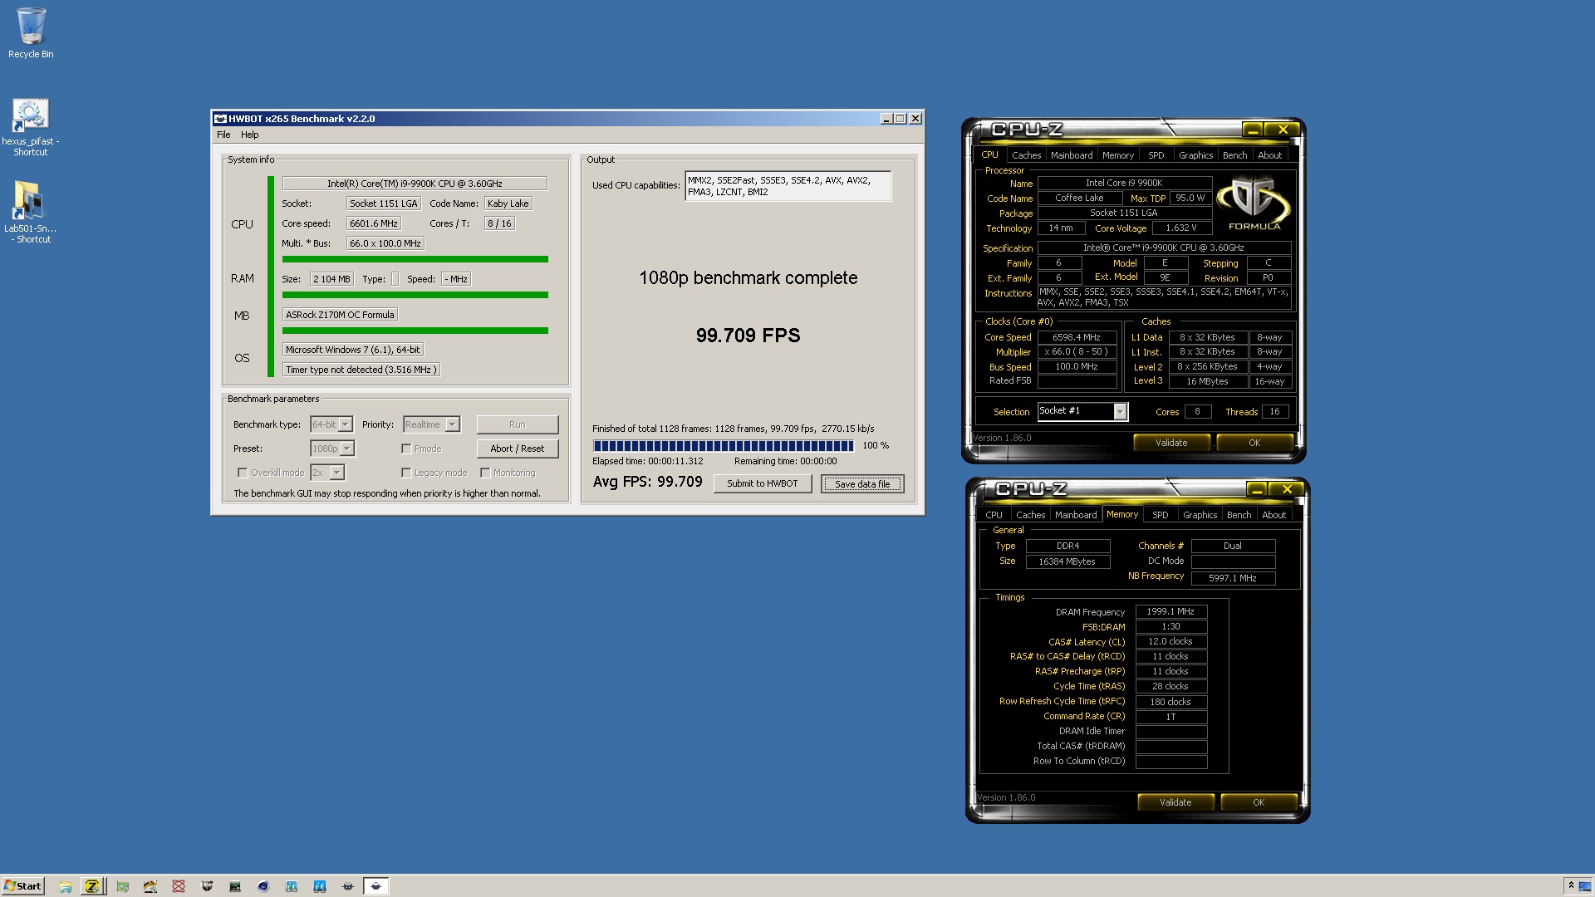The width and height of the screenshot is (1595, 897).
Task: Open the Start menu
Action: pos(22,886)
